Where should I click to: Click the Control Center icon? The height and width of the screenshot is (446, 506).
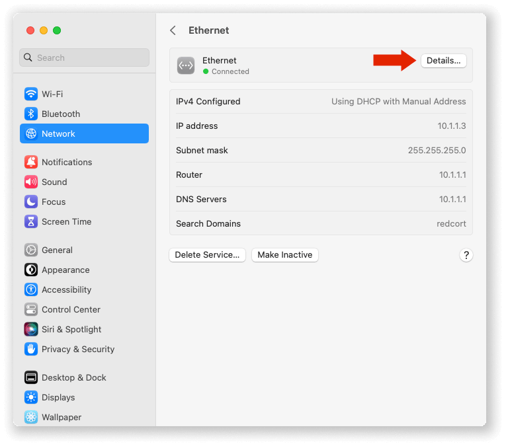pos(31,309)
